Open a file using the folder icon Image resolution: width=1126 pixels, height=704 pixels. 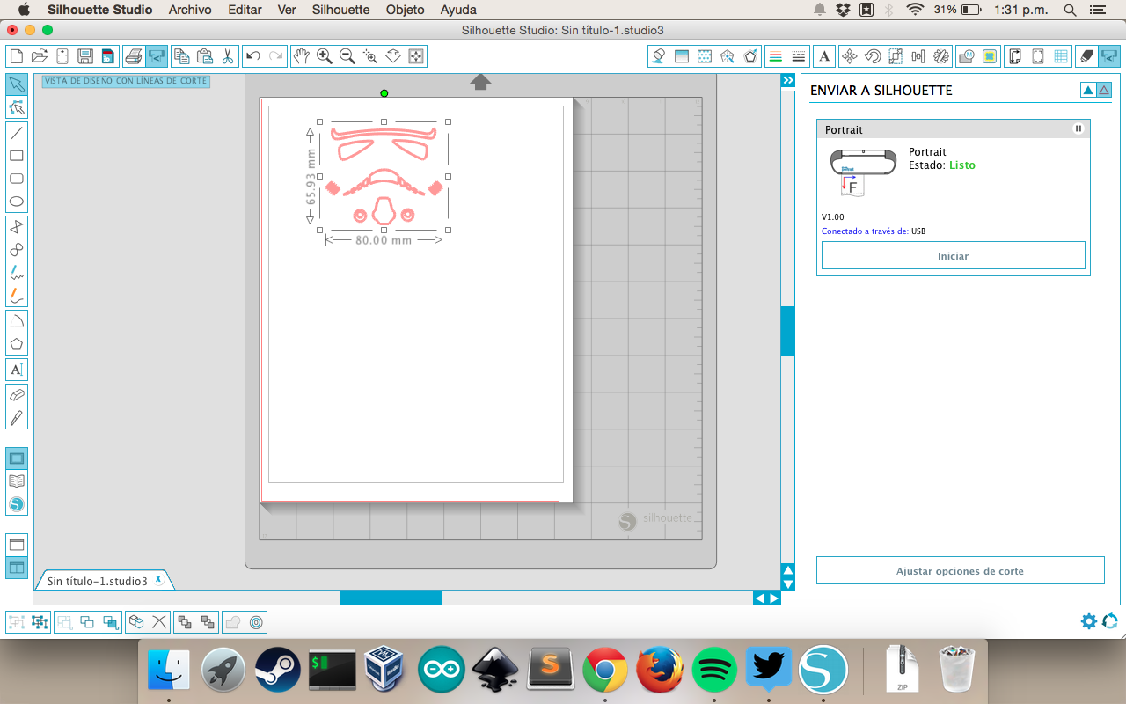pos(39,56)
